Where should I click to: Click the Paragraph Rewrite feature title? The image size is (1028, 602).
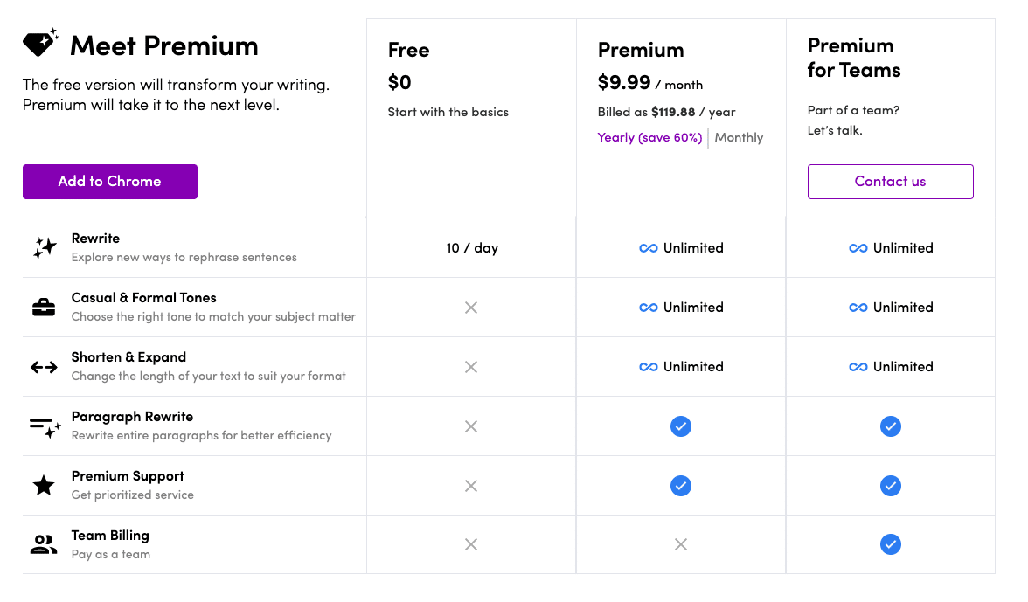coord(133,417)
